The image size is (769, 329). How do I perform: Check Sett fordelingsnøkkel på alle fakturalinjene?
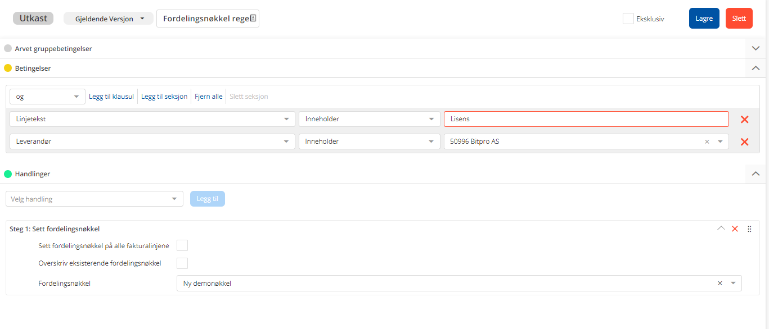point(182,245)
